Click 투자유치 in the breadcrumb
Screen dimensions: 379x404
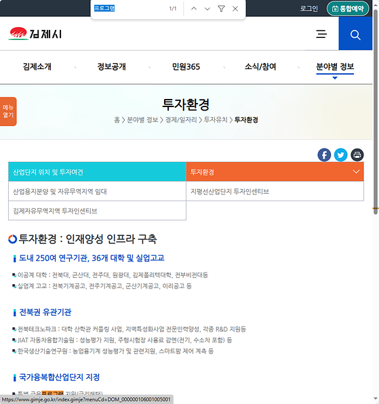coord(216,120)
